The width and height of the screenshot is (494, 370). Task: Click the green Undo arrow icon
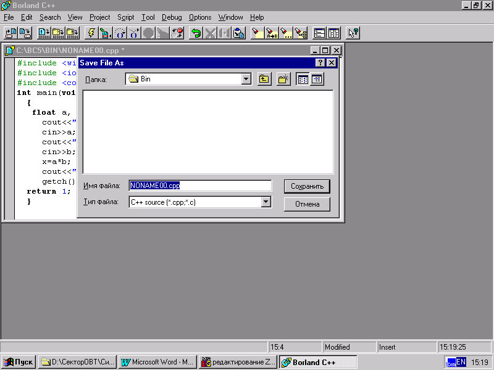(x=196, y=33)
